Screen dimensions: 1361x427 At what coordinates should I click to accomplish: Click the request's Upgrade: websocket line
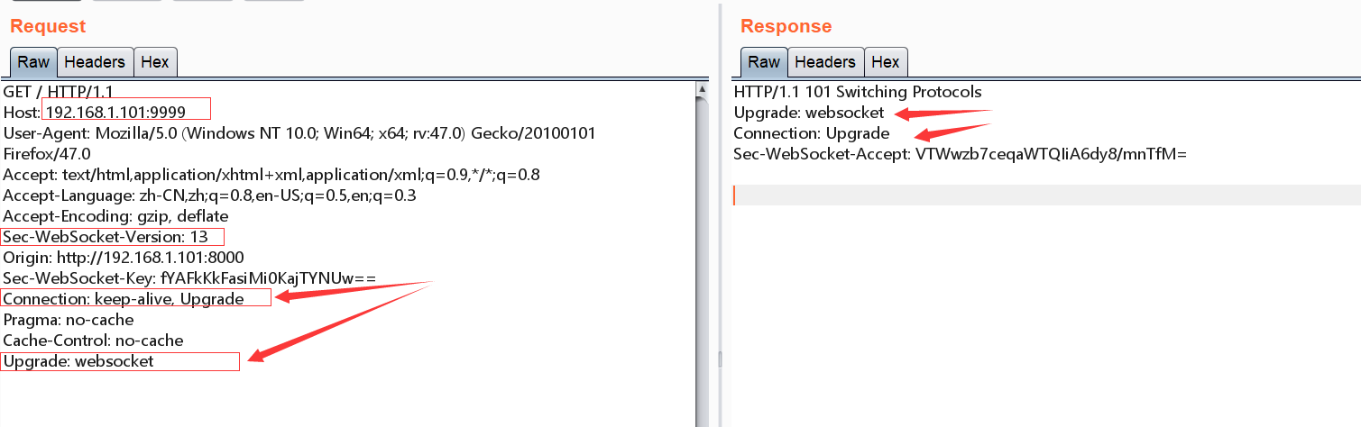(78, 361)
